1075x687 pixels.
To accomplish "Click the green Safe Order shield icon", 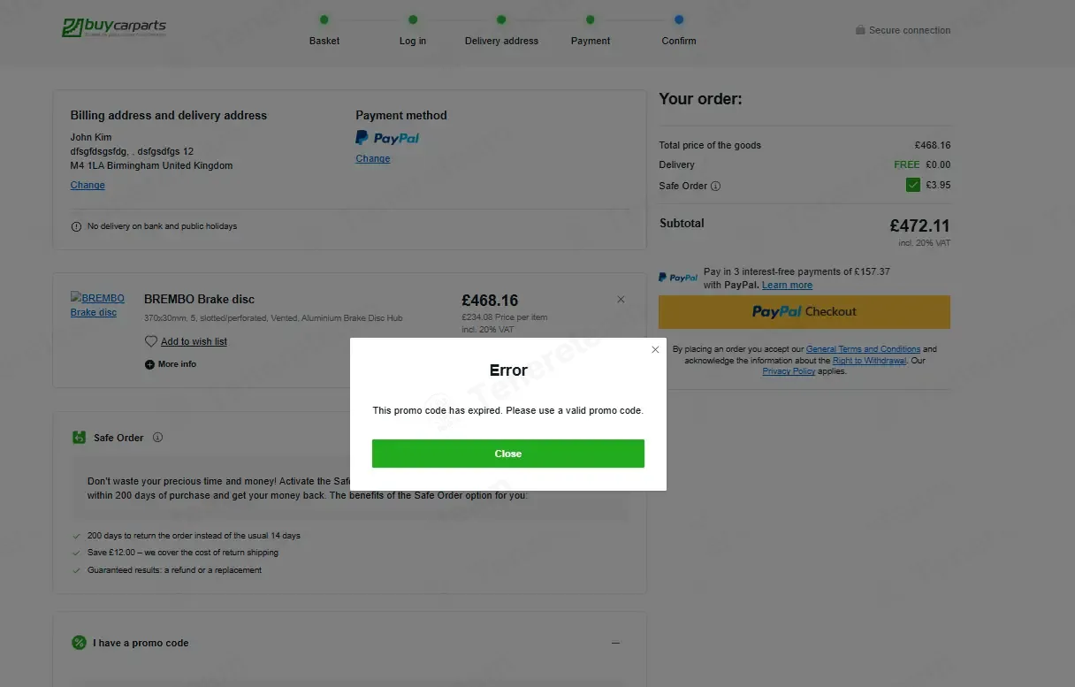I will [x=79, y=438].
